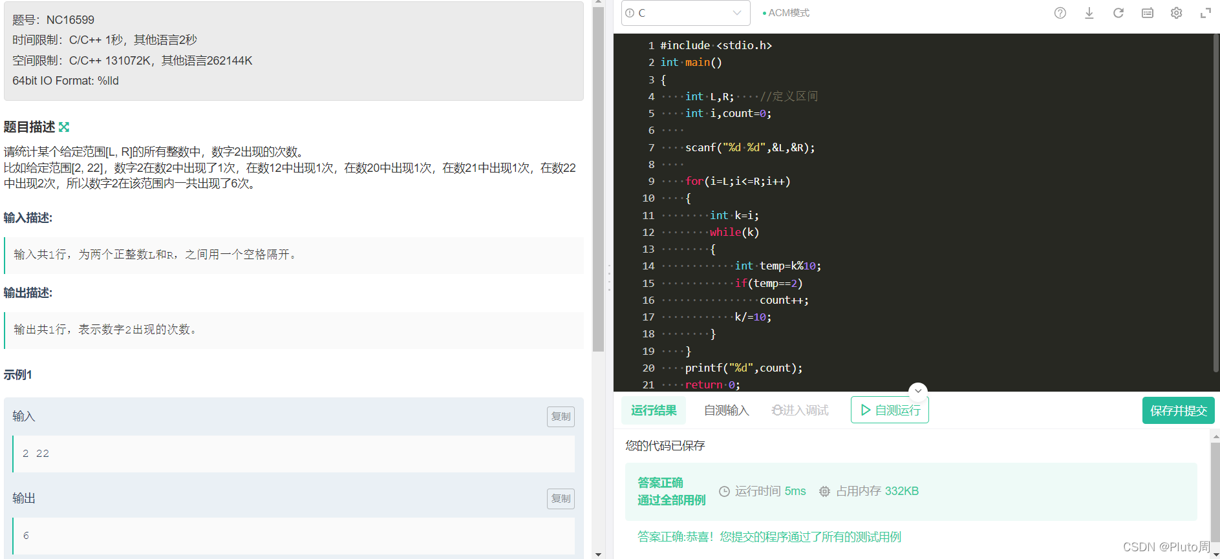Viewport: 1220px width, 559px height.
Task: Click the sample input value 2 22
Action: [x=36, y=454]
